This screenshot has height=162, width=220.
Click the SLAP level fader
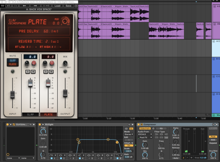tap(30, 83)
